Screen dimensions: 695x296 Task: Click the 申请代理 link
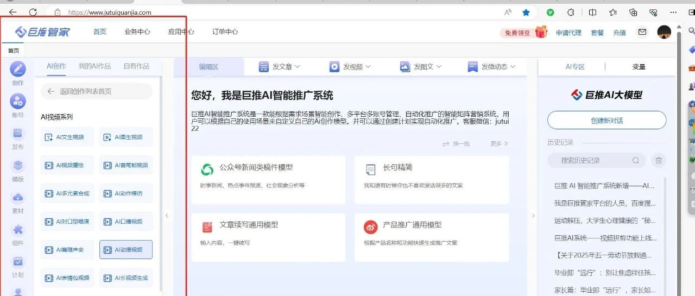(x=568, y=33)
